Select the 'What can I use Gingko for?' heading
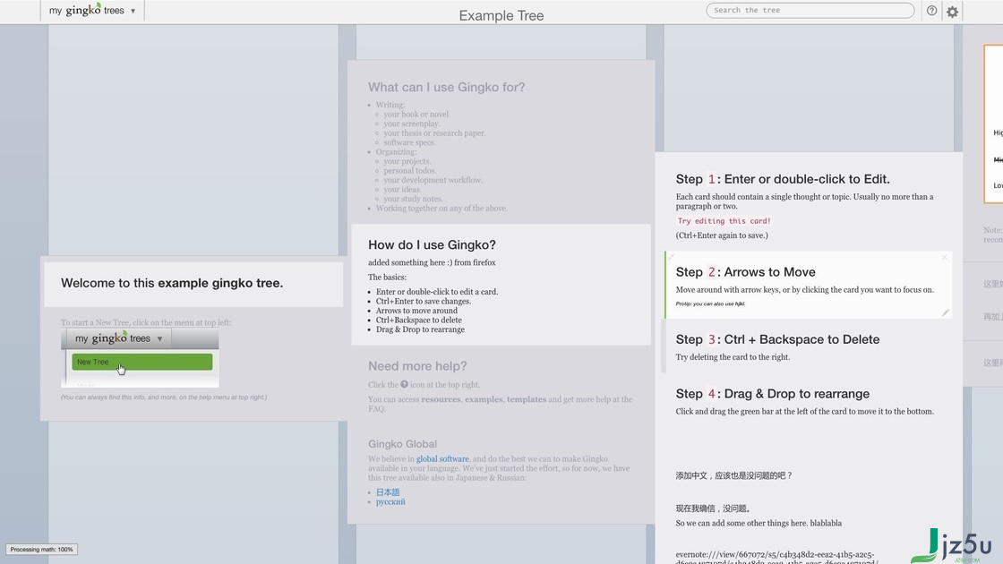The width and height of the screenshot is (1003, 564). [447, 88]
